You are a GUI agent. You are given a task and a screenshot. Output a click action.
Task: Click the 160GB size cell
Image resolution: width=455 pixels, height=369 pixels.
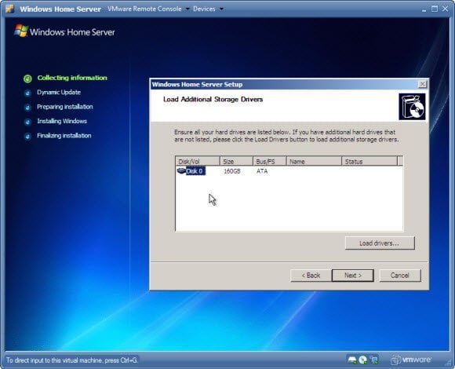click(232, 171)
